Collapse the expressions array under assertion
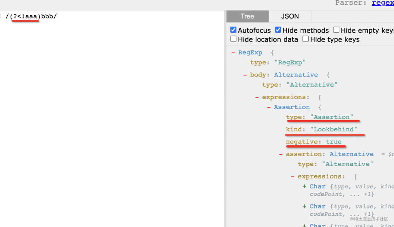Viewport: 394px width, 227px height. tap(293, 177)
